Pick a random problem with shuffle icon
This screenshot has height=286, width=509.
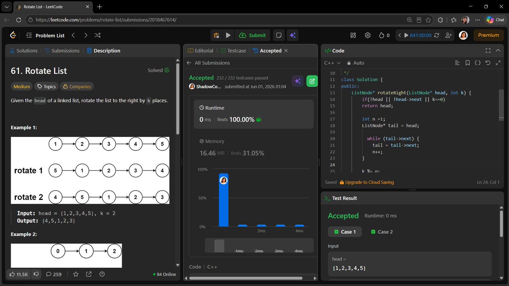click(x=98, y=35)
